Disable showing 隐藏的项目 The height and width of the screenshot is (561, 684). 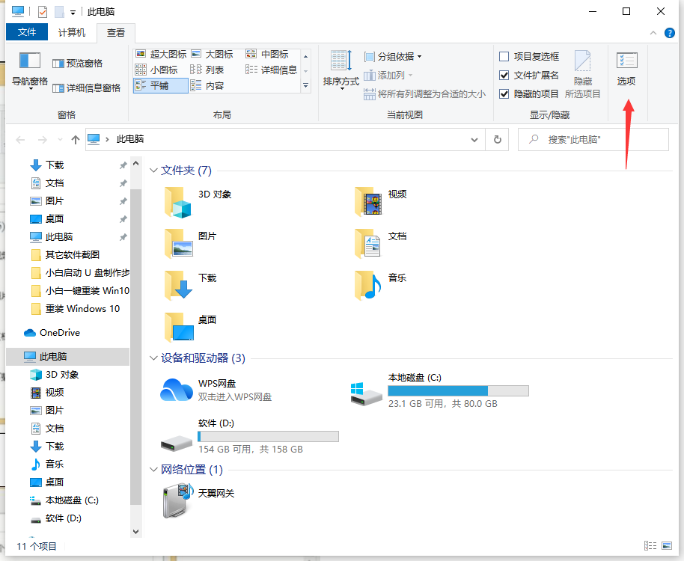click(x=505, y=93)
